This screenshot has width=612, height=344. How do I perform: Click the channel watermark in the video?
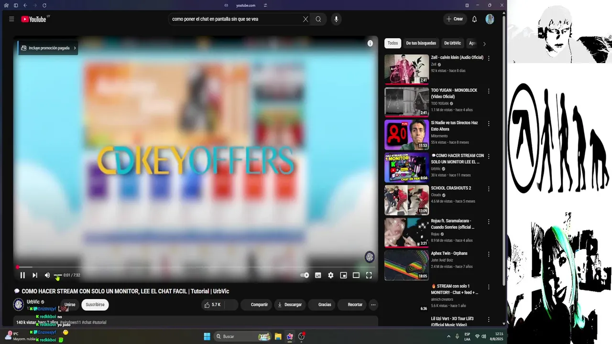pos(370,257)
